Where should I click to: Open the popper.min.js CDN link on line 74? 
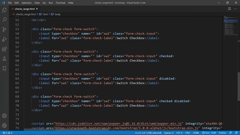[118, 123]
